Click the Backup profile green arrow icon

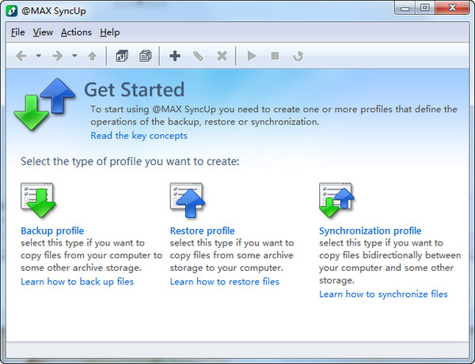tap(38, 200)
